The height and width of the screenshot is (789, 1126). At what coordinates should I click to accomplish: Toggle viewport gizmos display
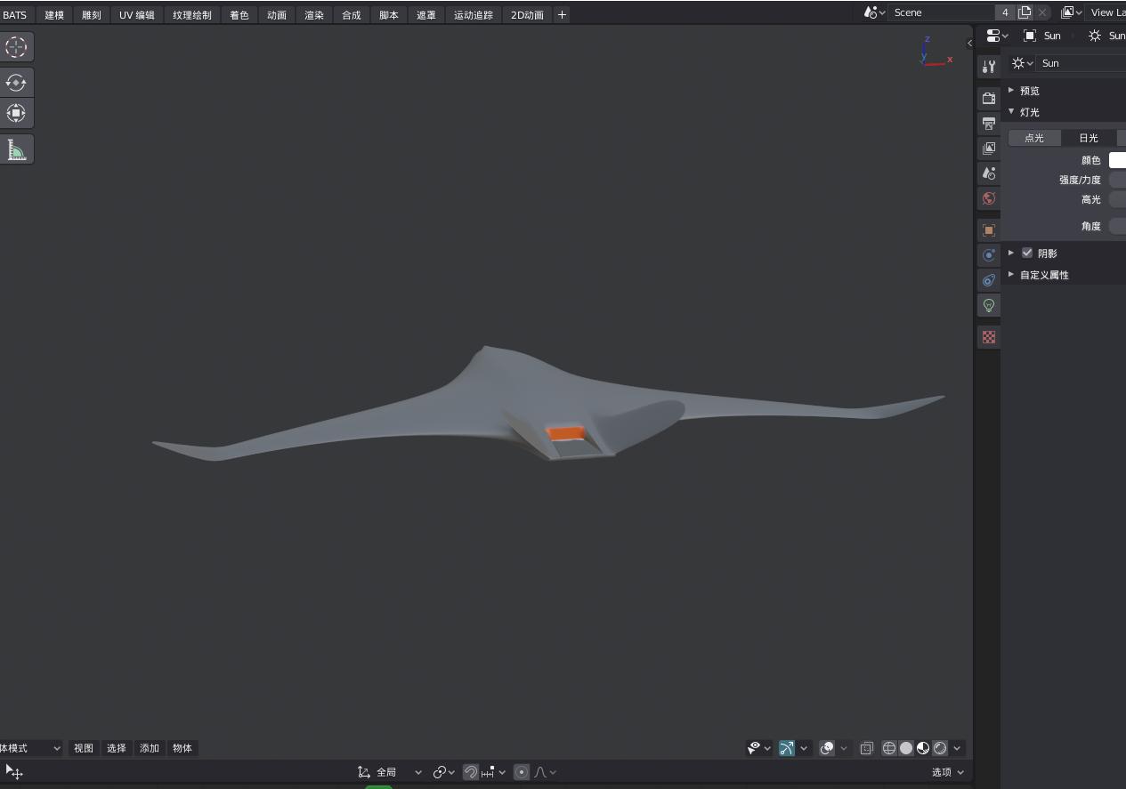tap(787, 748)
